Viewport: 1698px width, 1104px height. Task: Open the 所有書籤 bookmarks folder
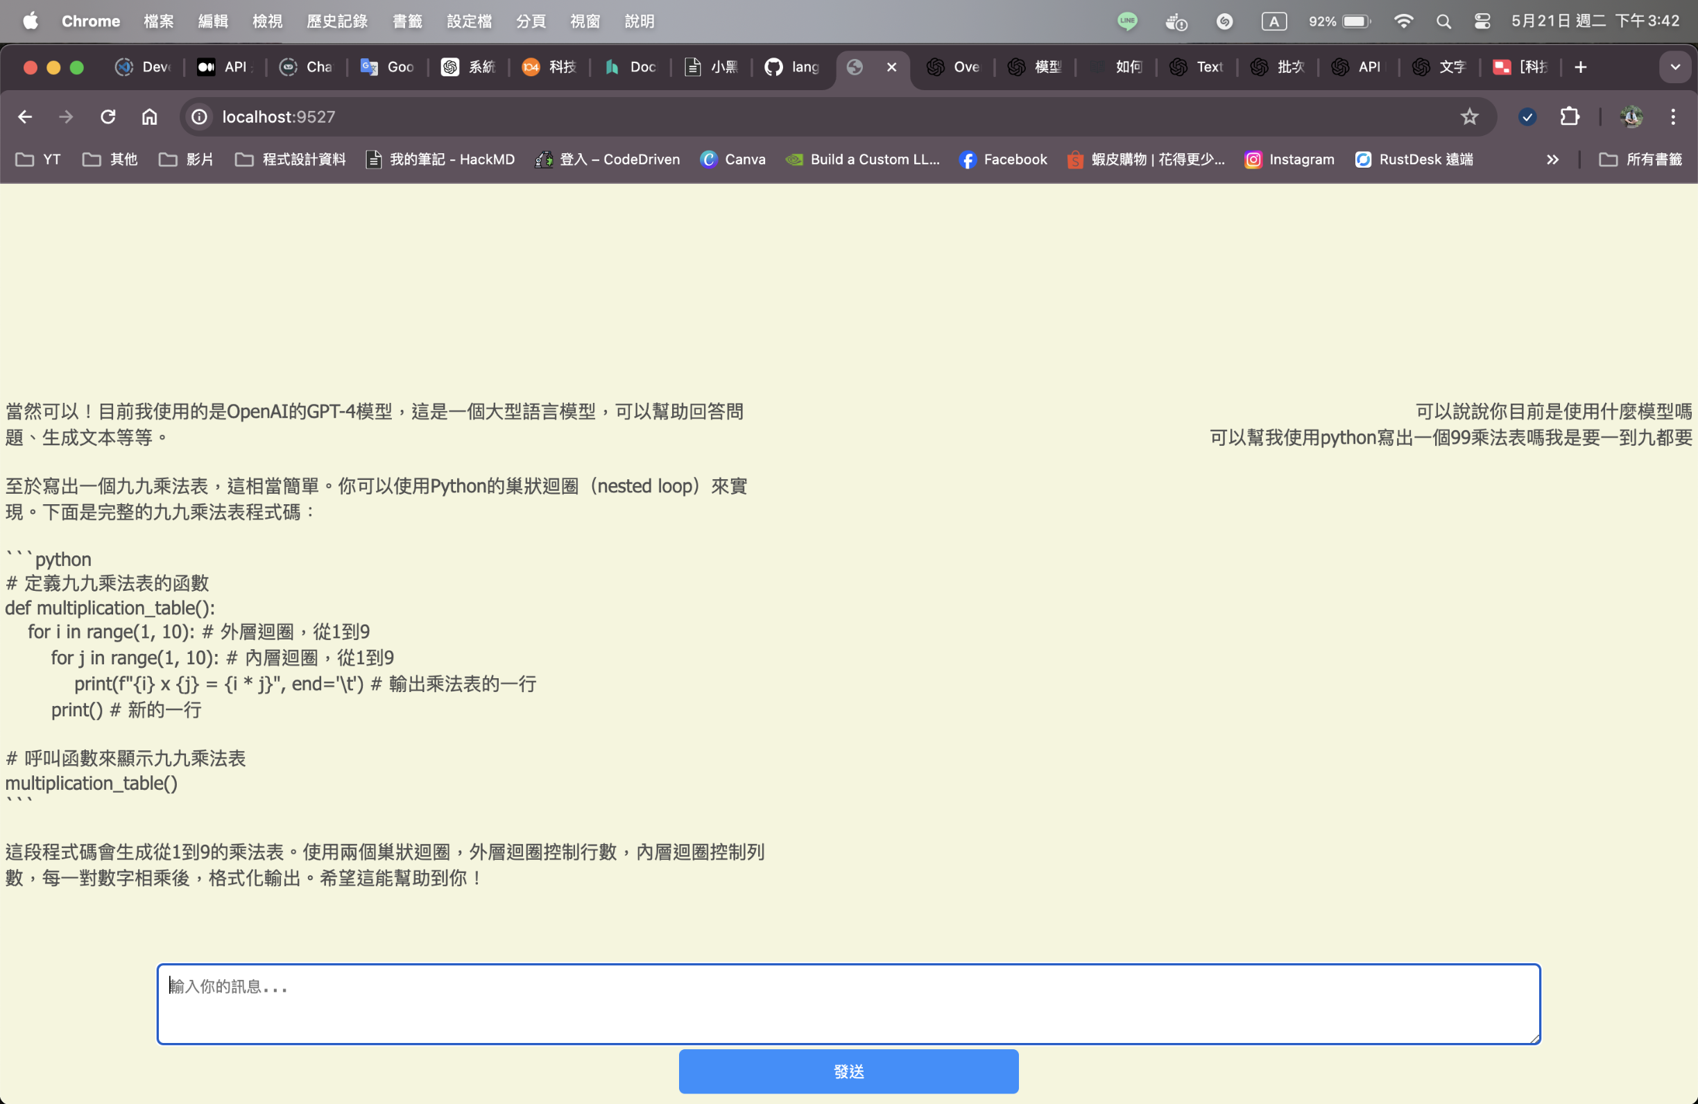(1640, 159)
